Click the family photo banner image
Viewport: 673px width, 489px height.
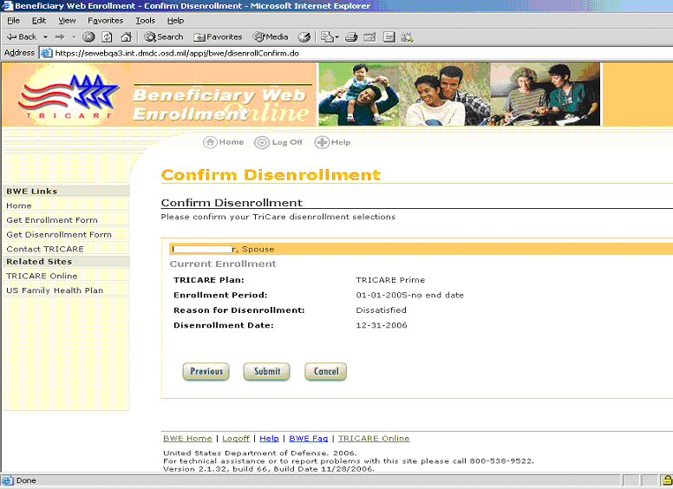(460, 94)
